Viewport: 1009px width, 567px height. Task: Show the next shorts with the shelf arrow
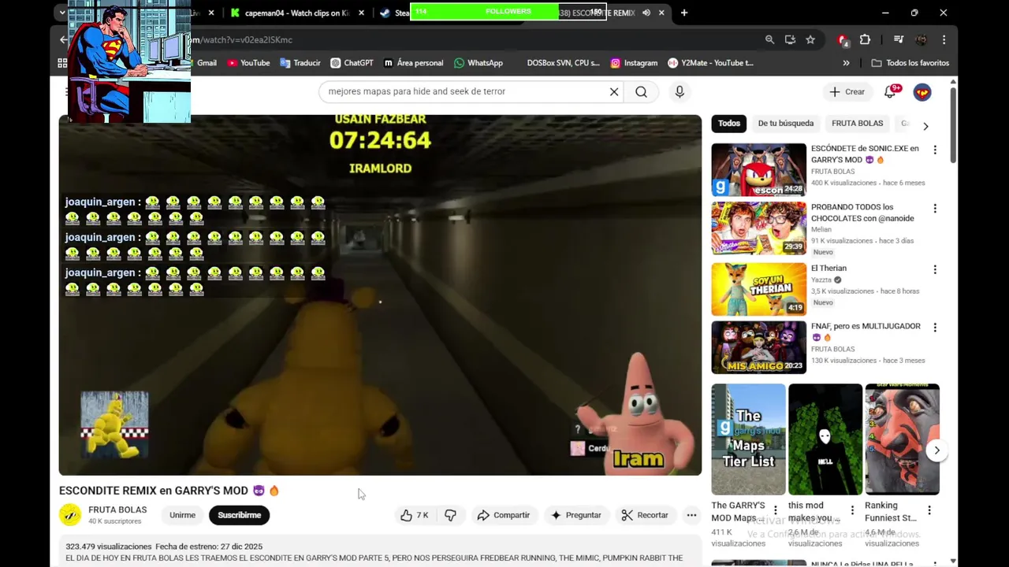coord(936,450)
